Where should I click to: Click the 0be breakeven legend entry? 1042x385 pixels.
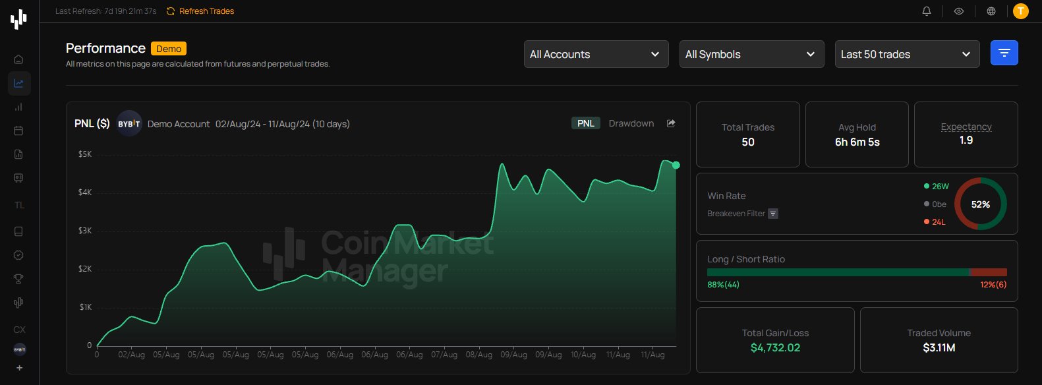[935, 204]
